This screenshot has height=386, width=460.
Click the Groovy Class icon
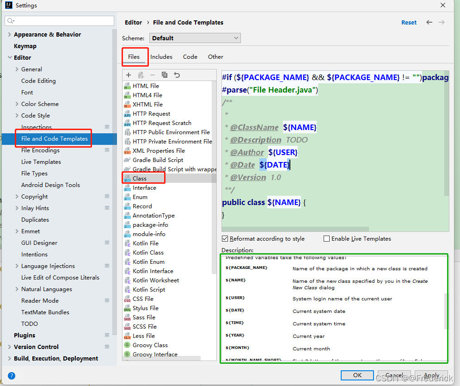[x=127, y=345]
